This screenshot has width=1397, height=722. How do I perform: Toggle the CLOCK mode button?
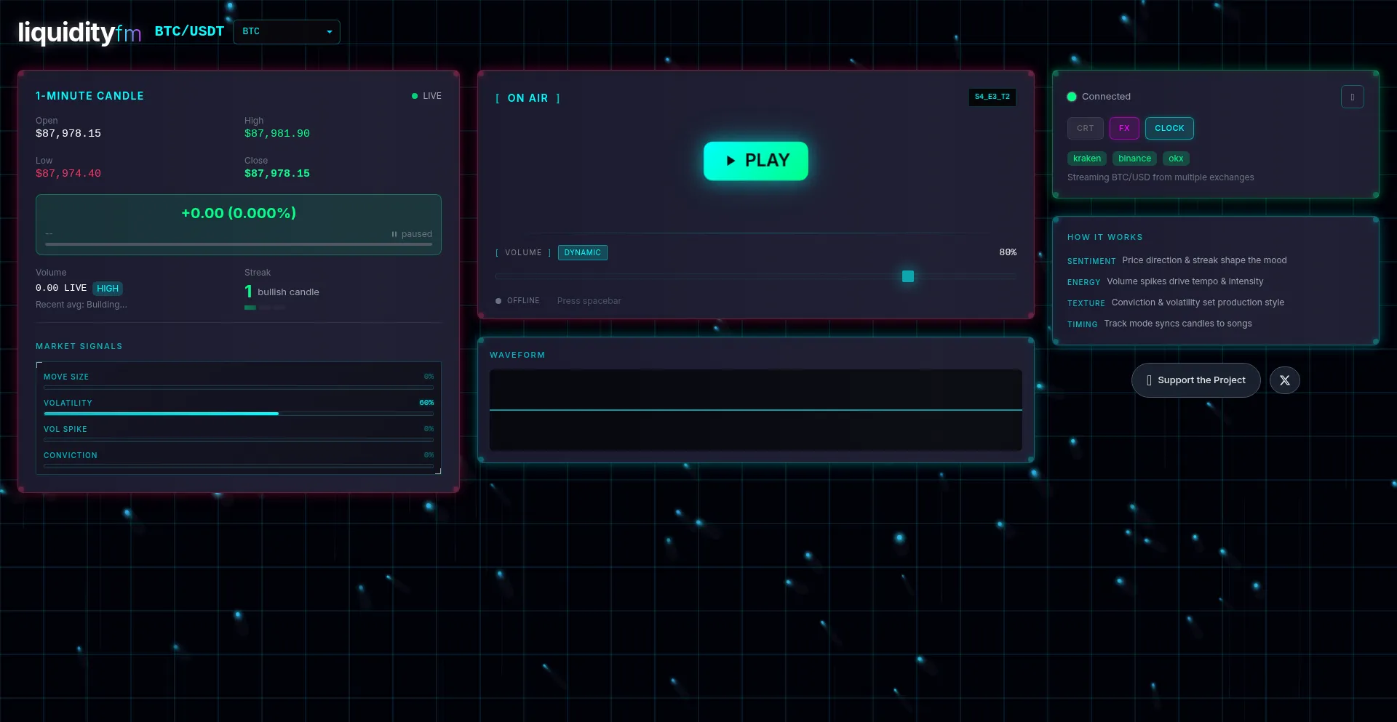(1169, 129)
